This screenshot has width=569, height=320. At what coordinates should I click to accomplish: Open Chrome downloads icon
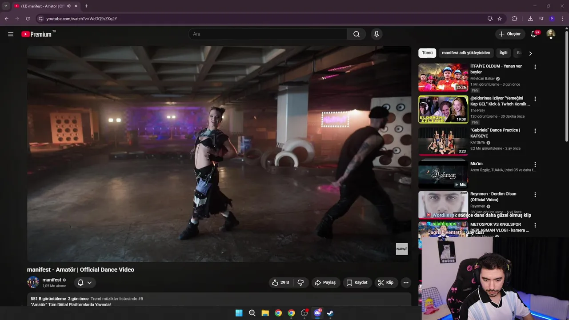pos(530,19)
